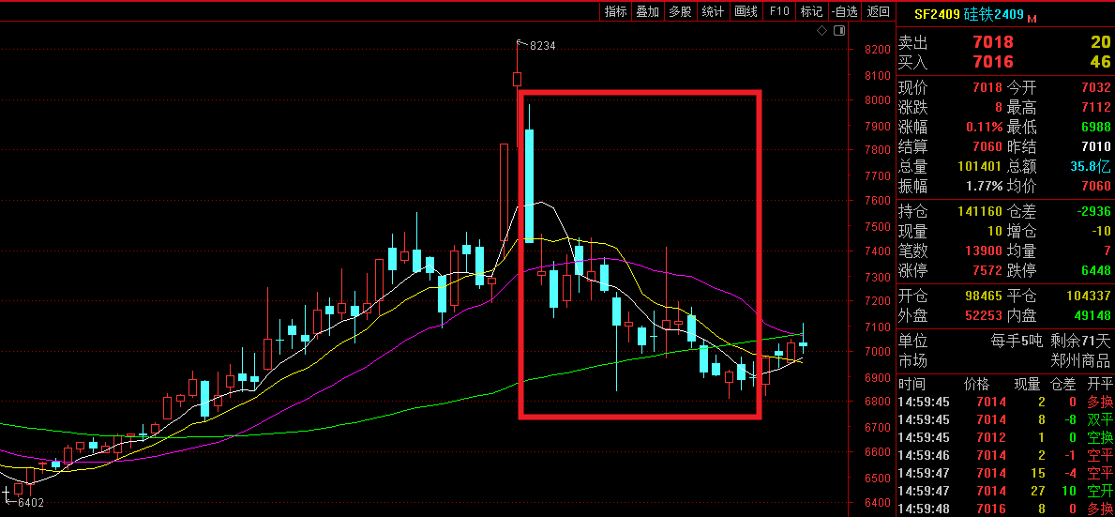The height and width of the screenshot is (517, 1115).
Task: Click the 时间 column header in trade list
Action: point(912,384)
